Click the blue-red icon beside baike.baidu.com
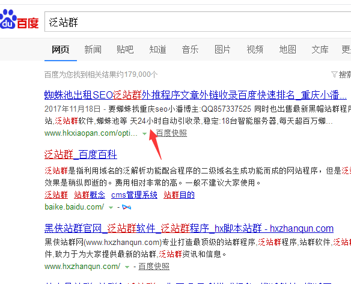The image size is (351, 284). point(126,207)
